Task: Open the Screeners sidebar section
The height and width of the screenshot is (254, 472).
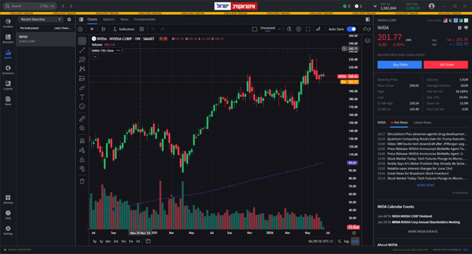Action: 8,70
